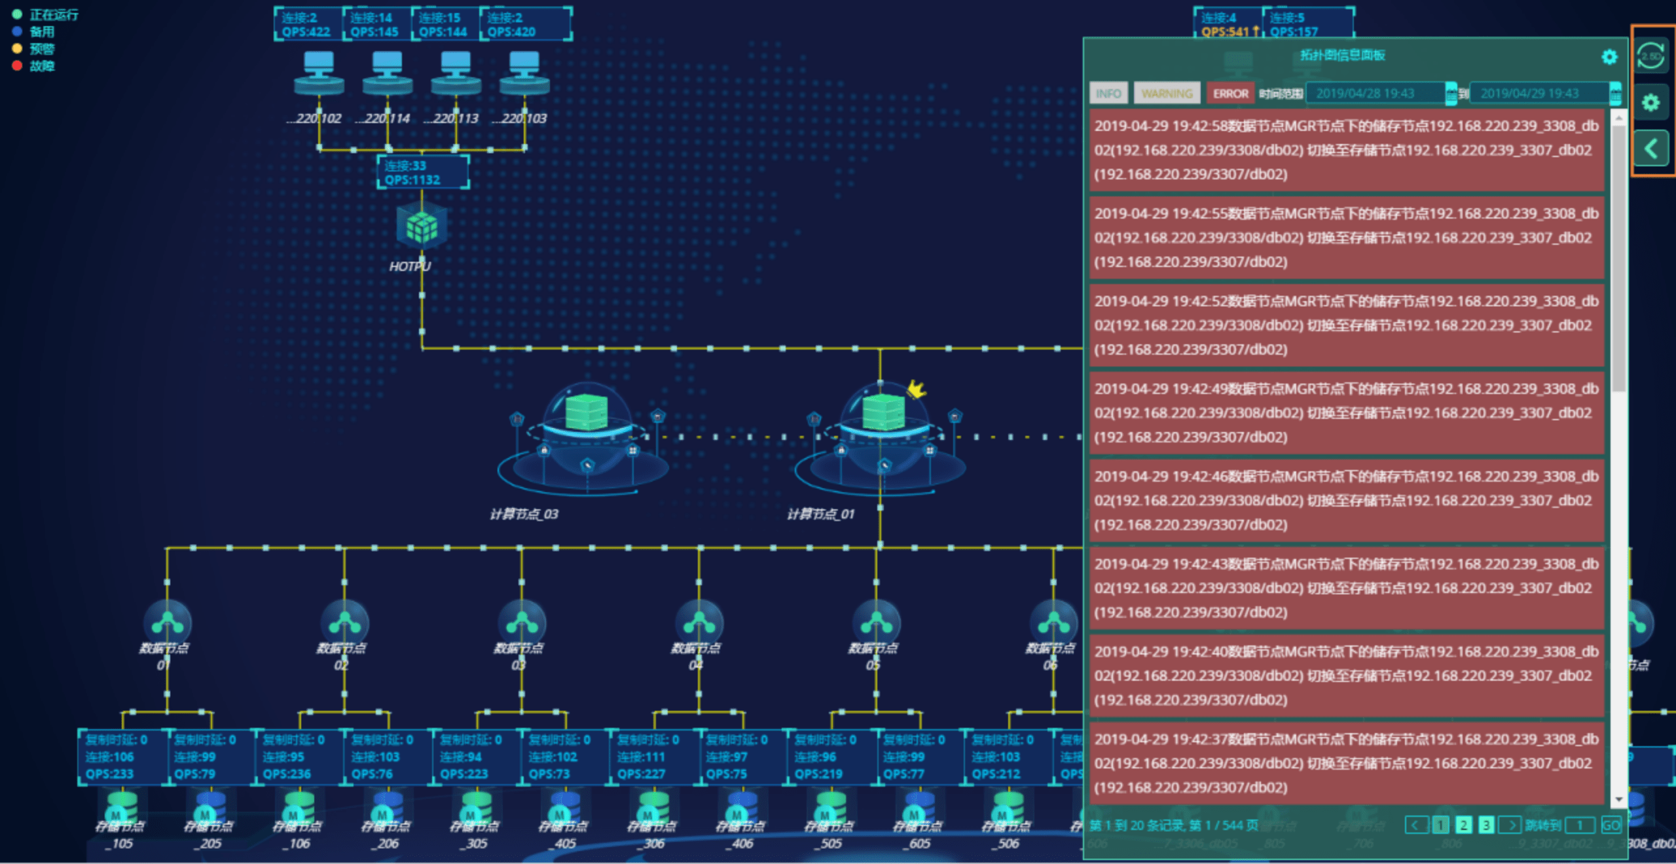
Task: Go to page 2 of logs
Action: 1464,825
